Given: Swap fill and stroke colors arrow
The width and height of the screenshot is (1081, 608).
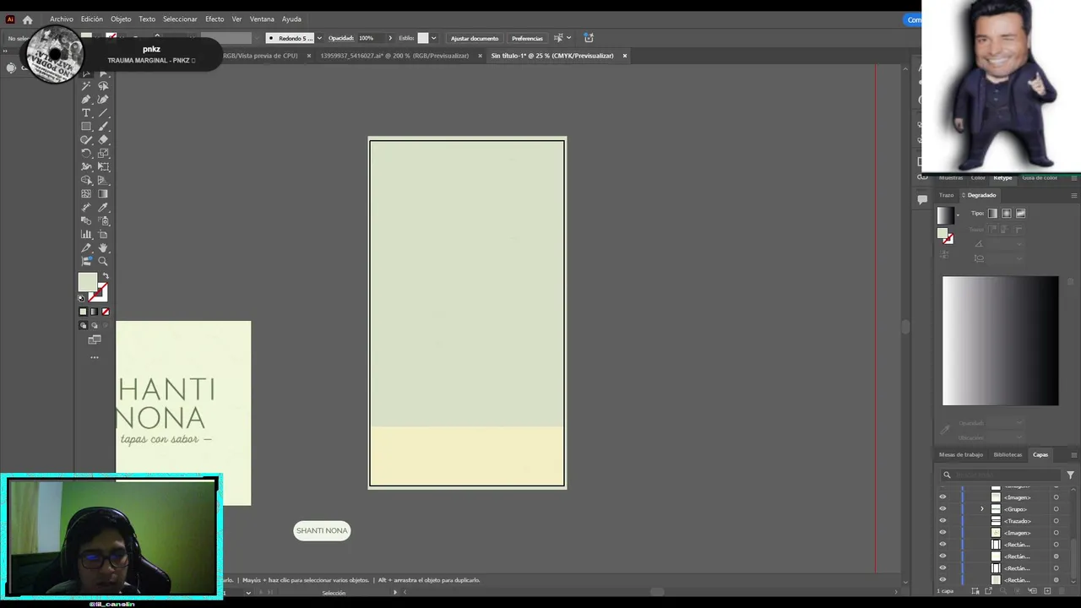Looking at the screenshot, I should pos(106,276).
